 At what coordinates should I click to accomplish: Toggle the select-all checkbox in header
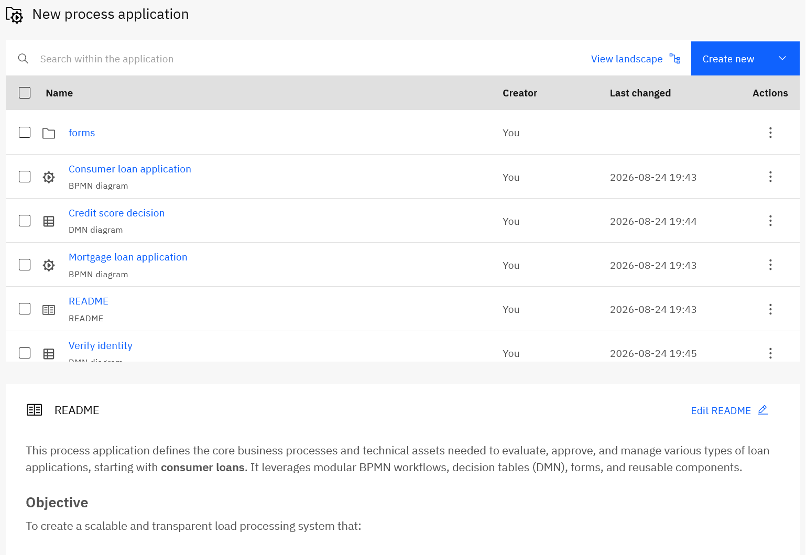25,93
